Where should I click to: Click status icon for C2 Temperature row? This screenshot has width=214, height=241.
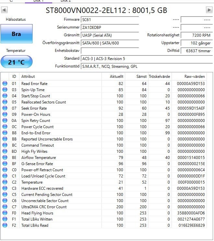click(5, 182)
